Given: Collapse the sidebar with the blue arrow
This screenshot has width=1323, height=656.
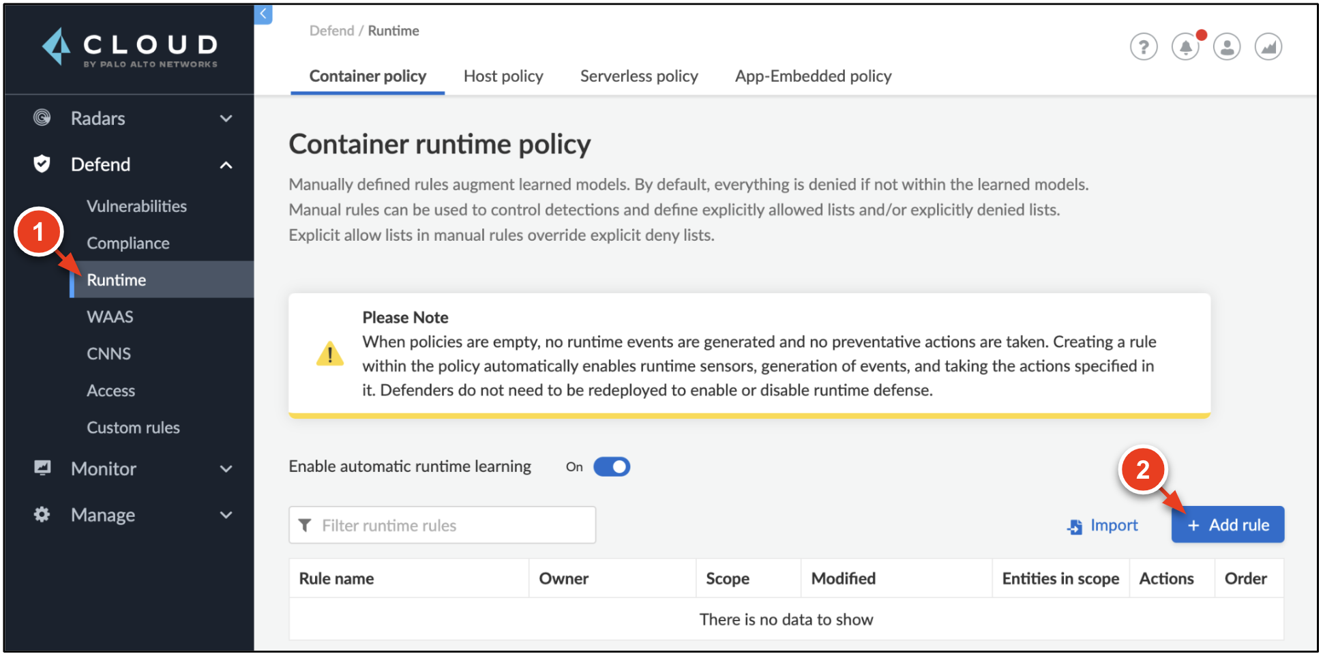Looking at the screenshot, I should pyautogui.click(x=263, y=14).
